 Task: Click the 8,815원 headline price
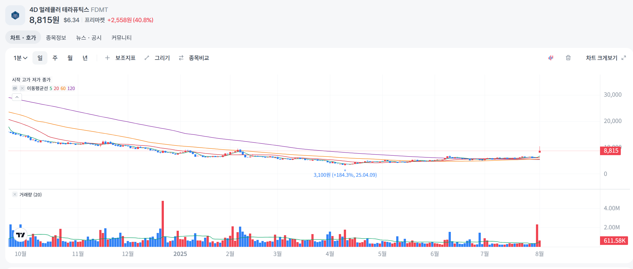44,20
